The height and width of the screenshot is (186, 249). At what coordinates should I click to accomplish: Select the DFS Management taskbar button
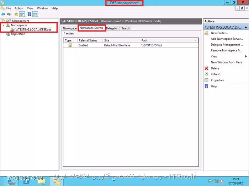(x=56, y=181)
